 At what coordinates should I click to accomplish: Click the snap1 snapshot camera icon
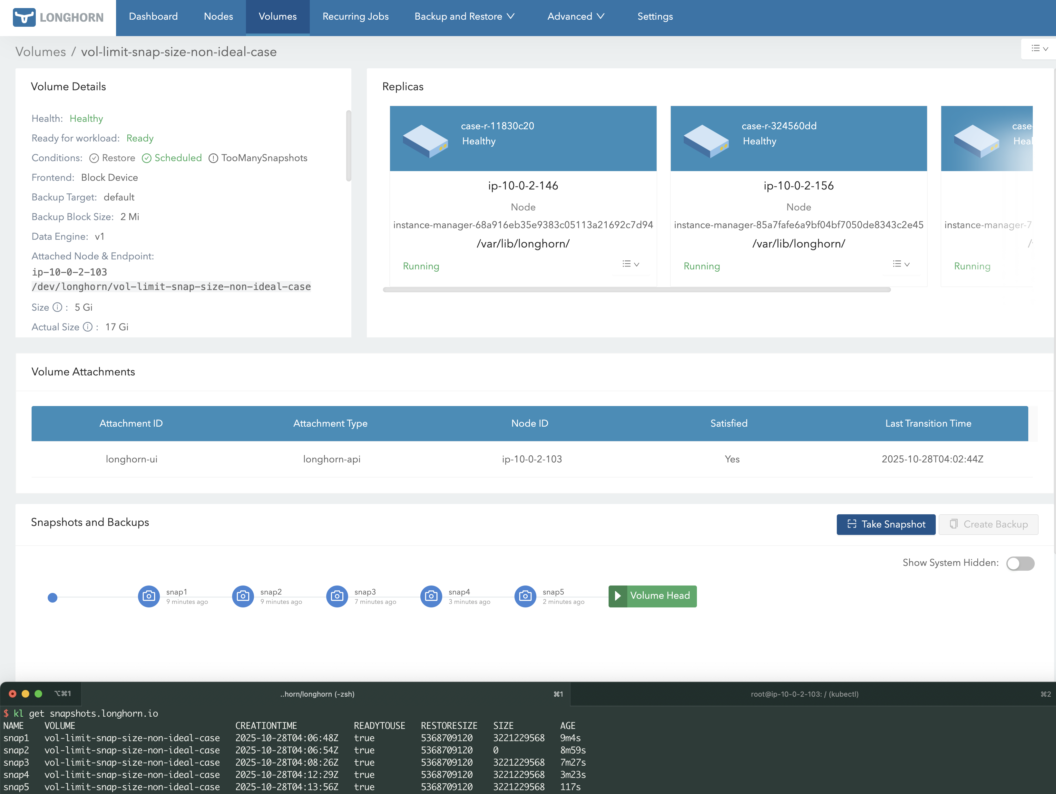click(149, 596)
